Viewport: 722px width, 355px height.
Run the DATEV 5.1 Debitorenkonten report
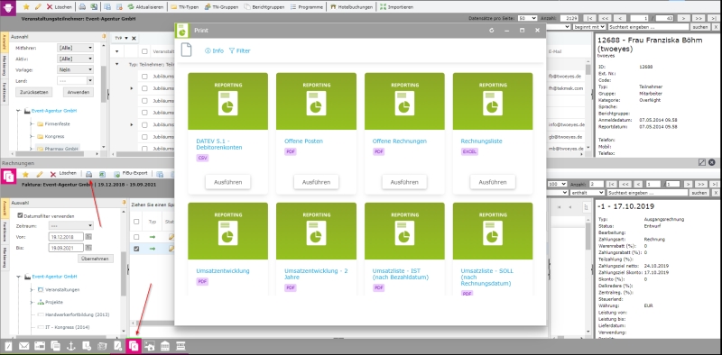click(x=228, y=182)
